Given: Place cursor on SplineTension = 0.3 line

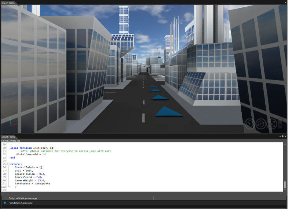Looking at the screenshot, I should (30, 174).
